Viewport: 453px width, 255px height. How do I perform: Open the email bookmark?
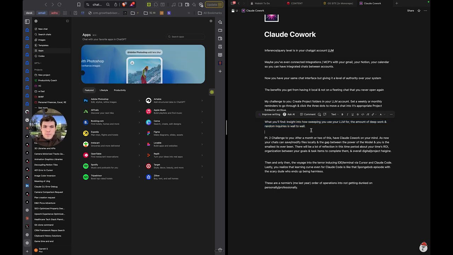click(42, 13)
